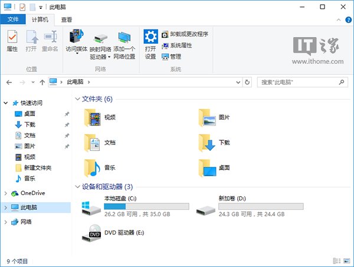The height and width of the screenshot is (267, 354).
Task: Click Add a network location (添加一个网络位置) icon
Action: (x=124, y=44)
